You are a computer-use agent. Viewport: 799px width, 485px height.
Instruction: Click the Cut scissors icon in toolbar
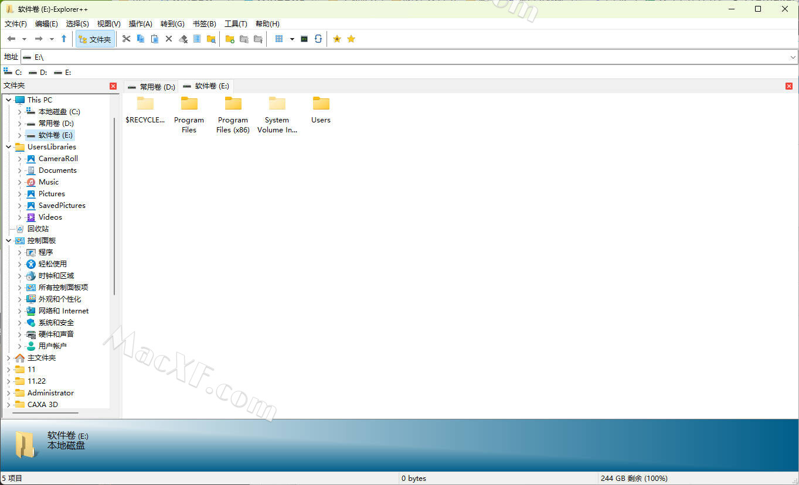pyautogui.click(x=126, y=39)
